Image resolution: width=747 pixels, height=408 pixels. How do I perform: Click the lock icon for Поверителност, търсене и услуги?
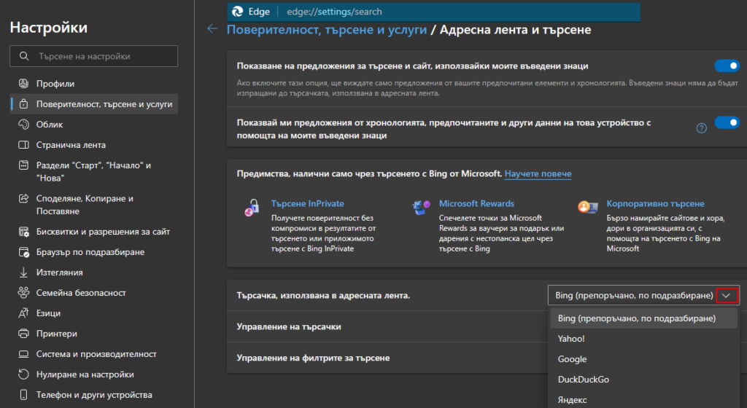tap(23, 104)
